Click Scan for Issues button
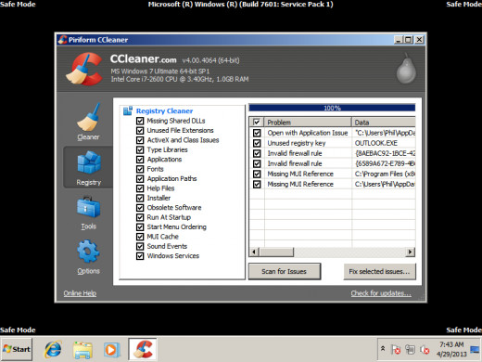 point(285,271)
